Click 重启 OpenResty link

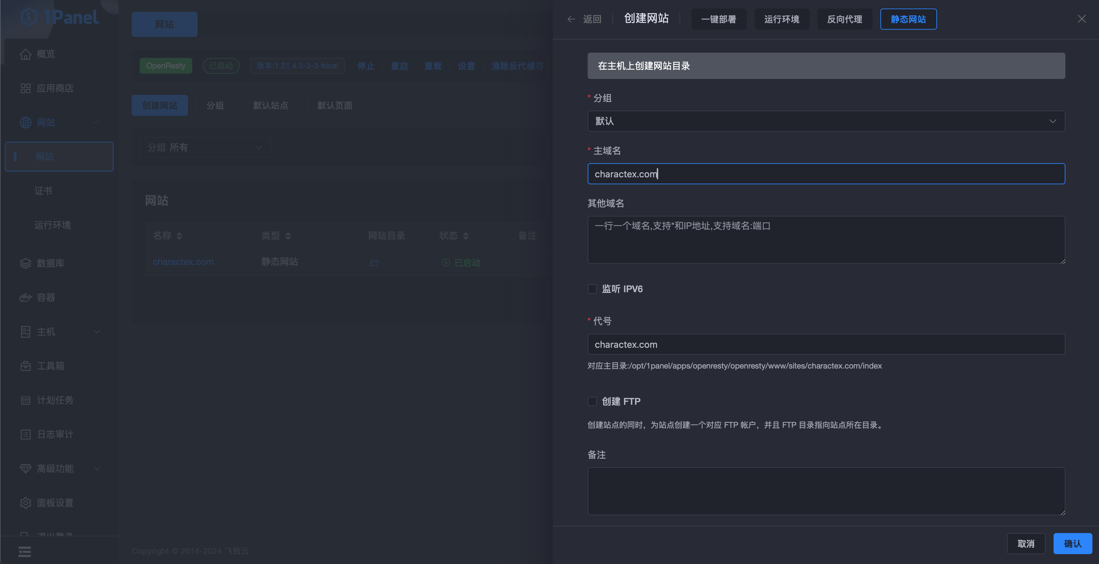(400, 66)
